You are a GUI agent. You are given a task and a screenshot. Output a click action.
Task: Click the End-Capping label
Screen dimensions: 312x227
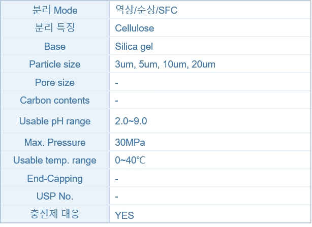55,178
